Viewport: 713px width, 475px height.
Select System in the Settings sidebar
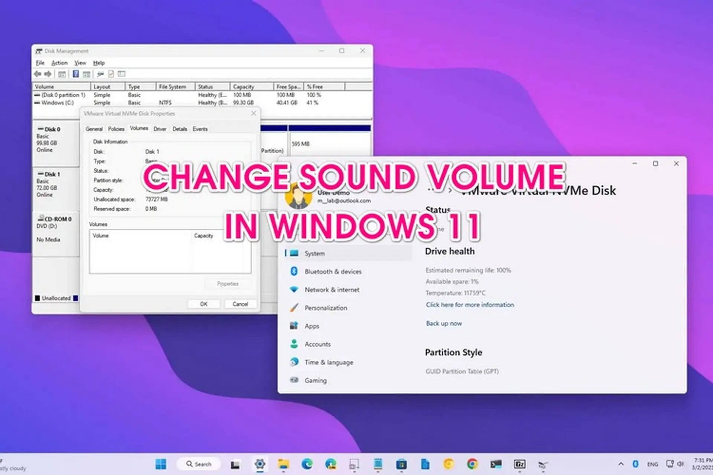(x=348, y=253)
